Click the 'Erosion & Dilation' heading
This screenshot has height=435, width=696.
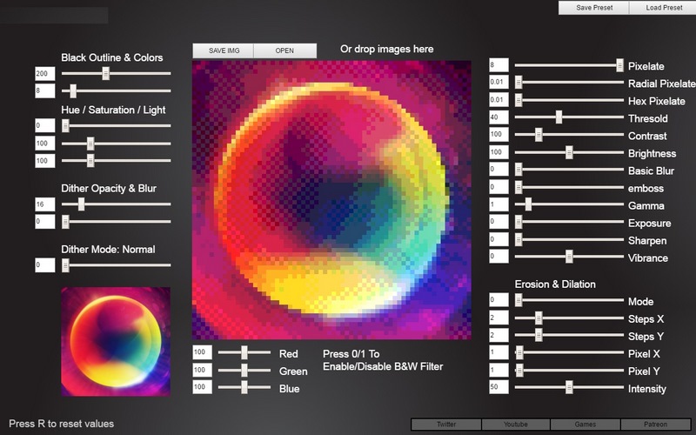click(x=555, y=284)
